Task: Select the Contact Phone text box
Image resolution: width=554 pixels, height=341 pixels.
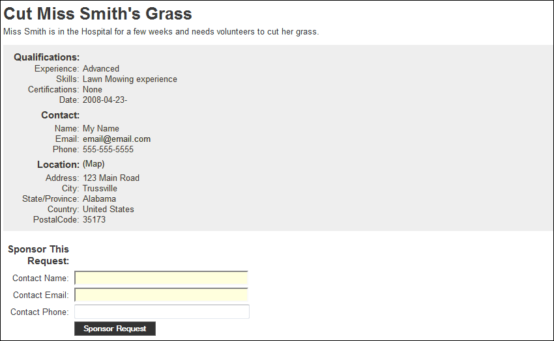Action: [x=162, y=312]
